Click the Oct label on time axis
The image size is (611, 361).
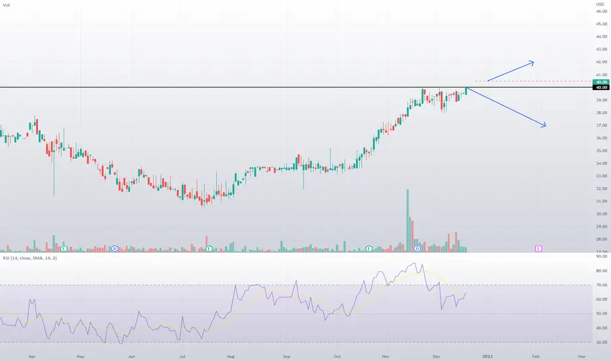point(337,356)
